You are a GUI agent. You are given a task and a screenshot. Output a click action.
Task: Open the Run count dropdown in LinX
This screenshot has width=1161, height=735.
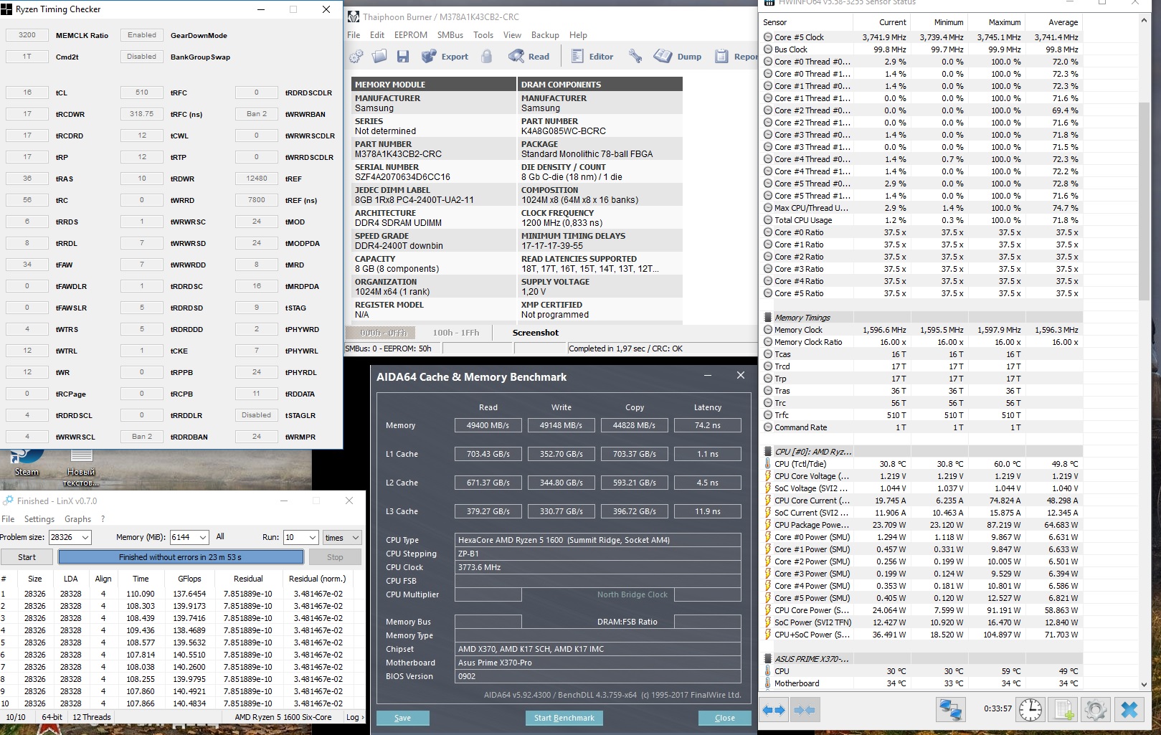(x=312, y=537)
